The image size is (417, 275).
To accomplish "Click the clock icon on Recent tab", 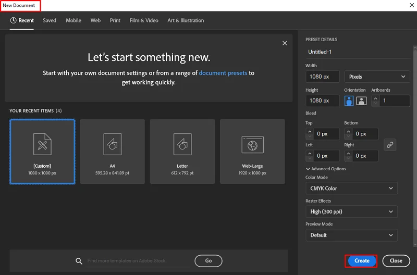I will coord(14,20).
